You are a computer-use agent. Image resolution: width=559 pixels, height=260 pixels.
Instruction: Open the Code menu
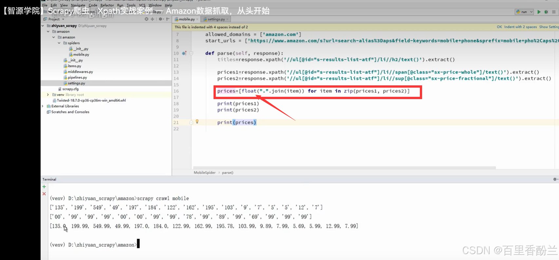tap(93, 5)
